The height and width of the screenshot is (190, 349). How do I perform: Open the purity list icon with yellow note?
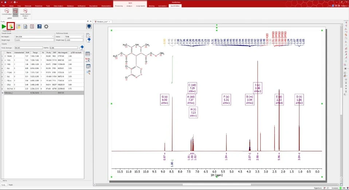click(18, 27)
